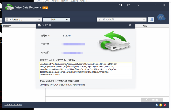Screen dimensions: 171x110
Task: Click the drive icon in 关于我们 title
Action: pos(39,25)
